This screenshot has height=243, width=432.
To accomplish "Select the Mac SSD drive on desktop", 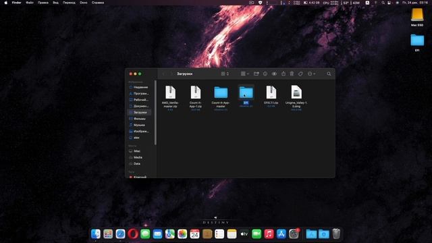I will point(417,17).
